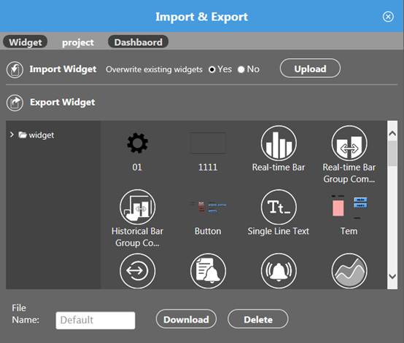
Task: Expand the widget folder tree node
Action: 12,135
